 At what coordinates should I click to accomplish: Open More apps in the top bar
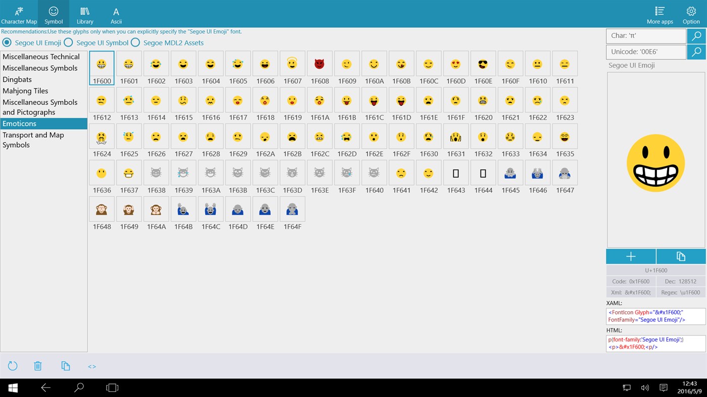pyautogui.click(x=659, y=15)
